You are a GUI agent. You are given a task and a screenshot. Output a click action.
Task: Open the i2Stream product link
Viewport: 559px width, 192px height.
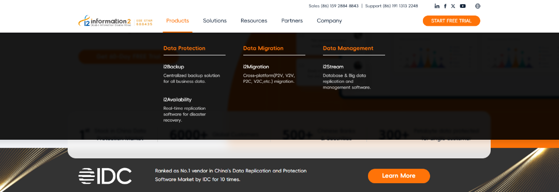click(333, 67)
